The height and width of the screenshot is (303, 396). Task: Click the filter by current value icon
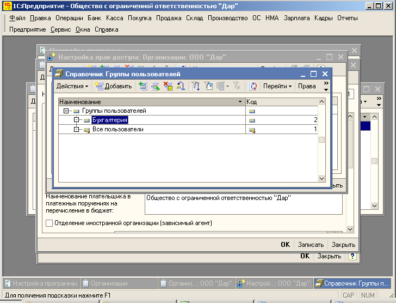(208, 86)
